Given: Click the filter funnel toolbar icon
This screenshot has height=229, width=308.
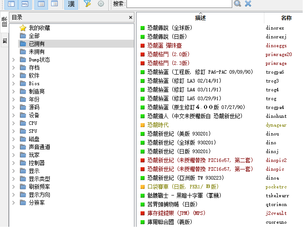Looking at the screenshot, I should click(x=87, y=4).
